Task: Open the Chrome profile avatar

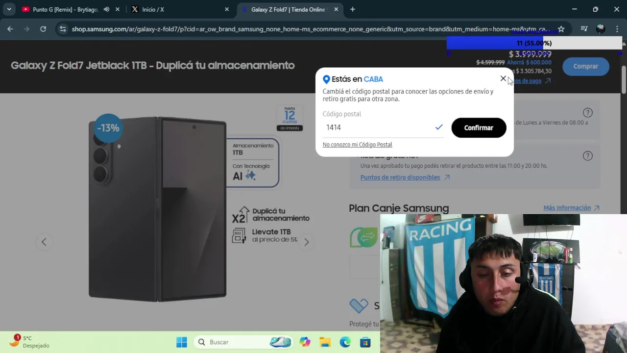Action: coord(601,29)
